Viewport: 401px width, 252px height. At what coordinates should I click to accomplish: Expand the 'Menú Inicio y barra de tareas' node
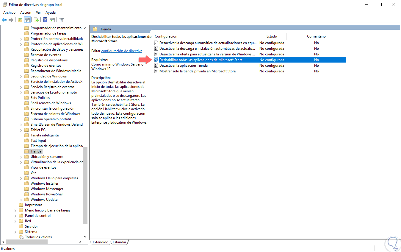point(15,210)
